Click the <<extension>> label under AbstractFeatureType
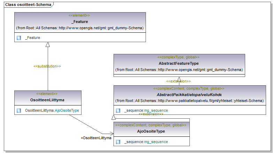The width and height of the screenshot is (280, 158). point(178,81)
